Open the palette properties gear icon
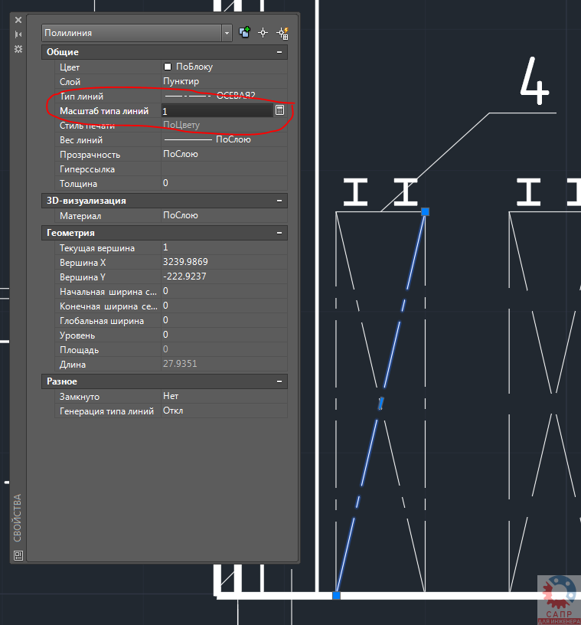Image resolution: width=581 pixels, height=625 pixels. click(x=18, y=49)
